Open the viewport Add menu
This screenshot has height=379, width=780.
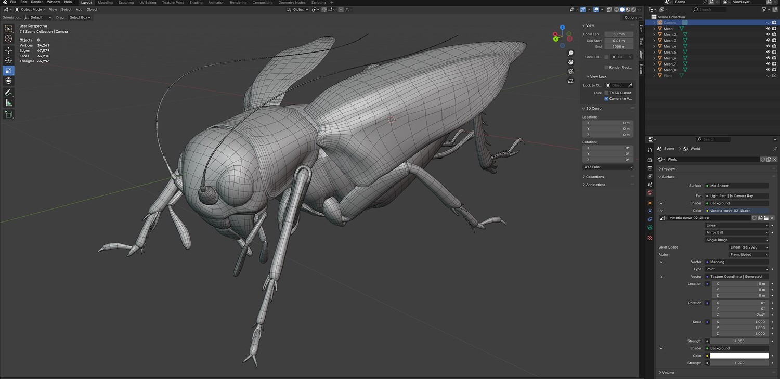click(x=79, y=9)
